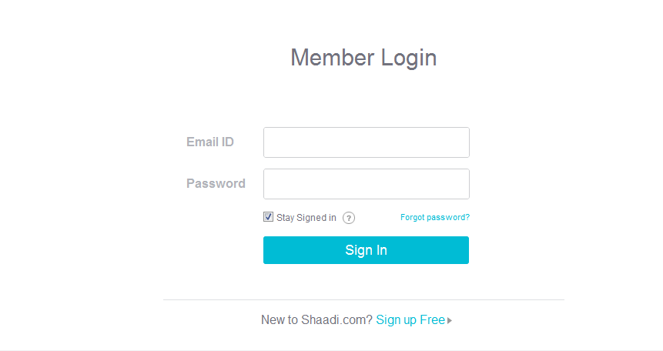This screenshot has width=663, height=351.
Task: Click the Email ID field label
Action: [x=210, y=142]
